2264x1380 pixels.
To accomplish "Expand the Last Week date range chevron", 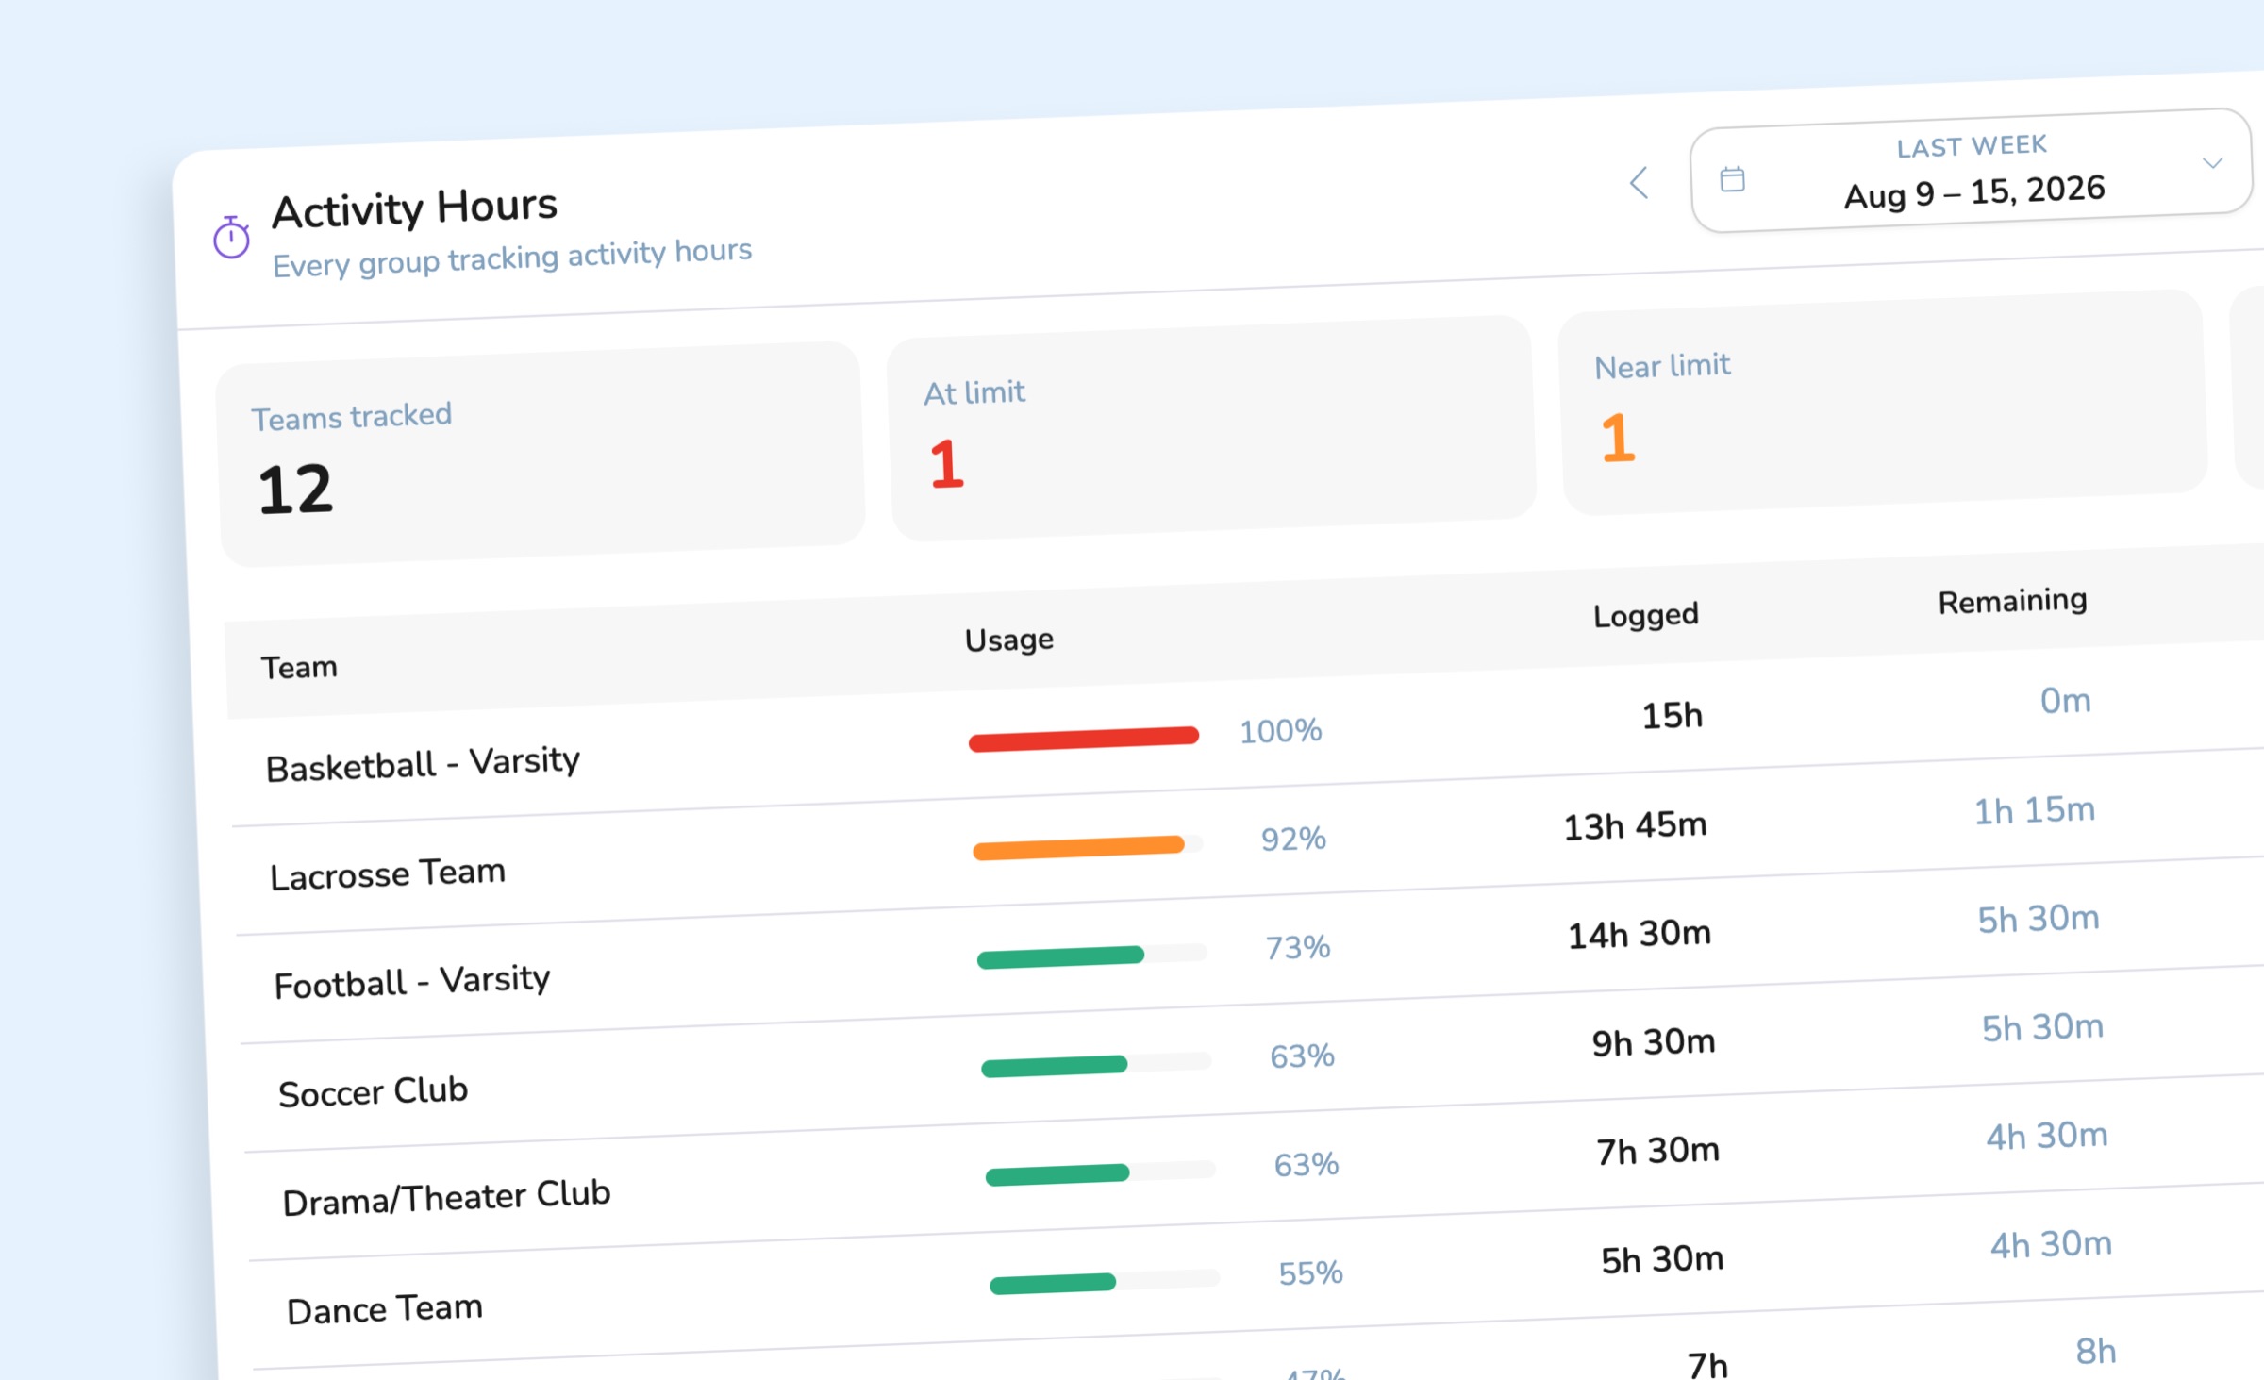I will 2212,163.
